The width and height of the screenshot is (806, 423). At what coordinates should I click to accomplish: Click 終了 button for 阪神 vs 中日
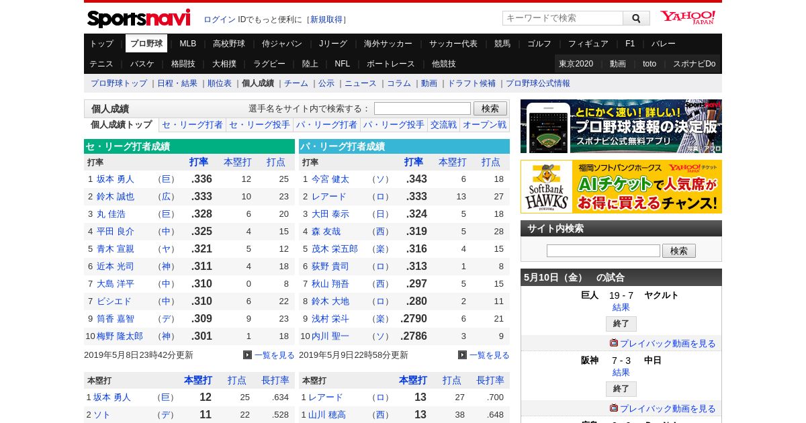621,389
